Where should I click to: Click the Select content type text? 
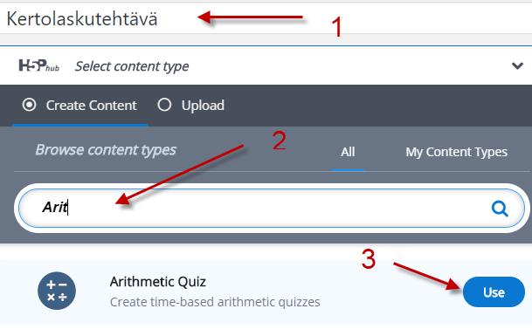[132, 66]
